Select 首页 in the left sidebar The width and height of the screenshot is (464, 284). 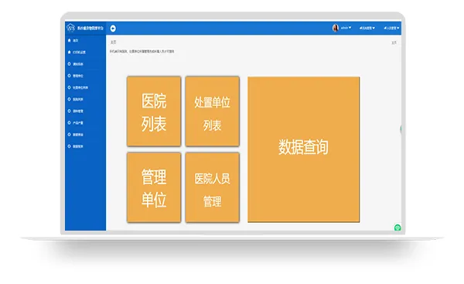(76, 40)
